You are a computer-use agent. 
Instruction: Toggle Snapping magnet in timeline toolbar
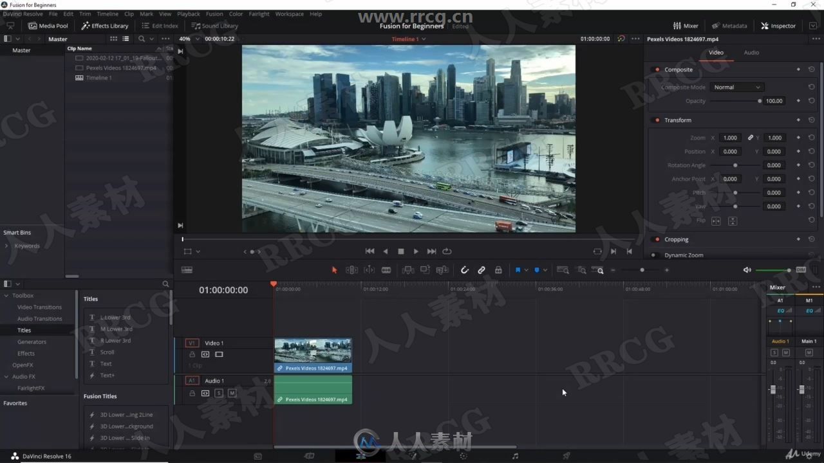(x=464, y=270)
